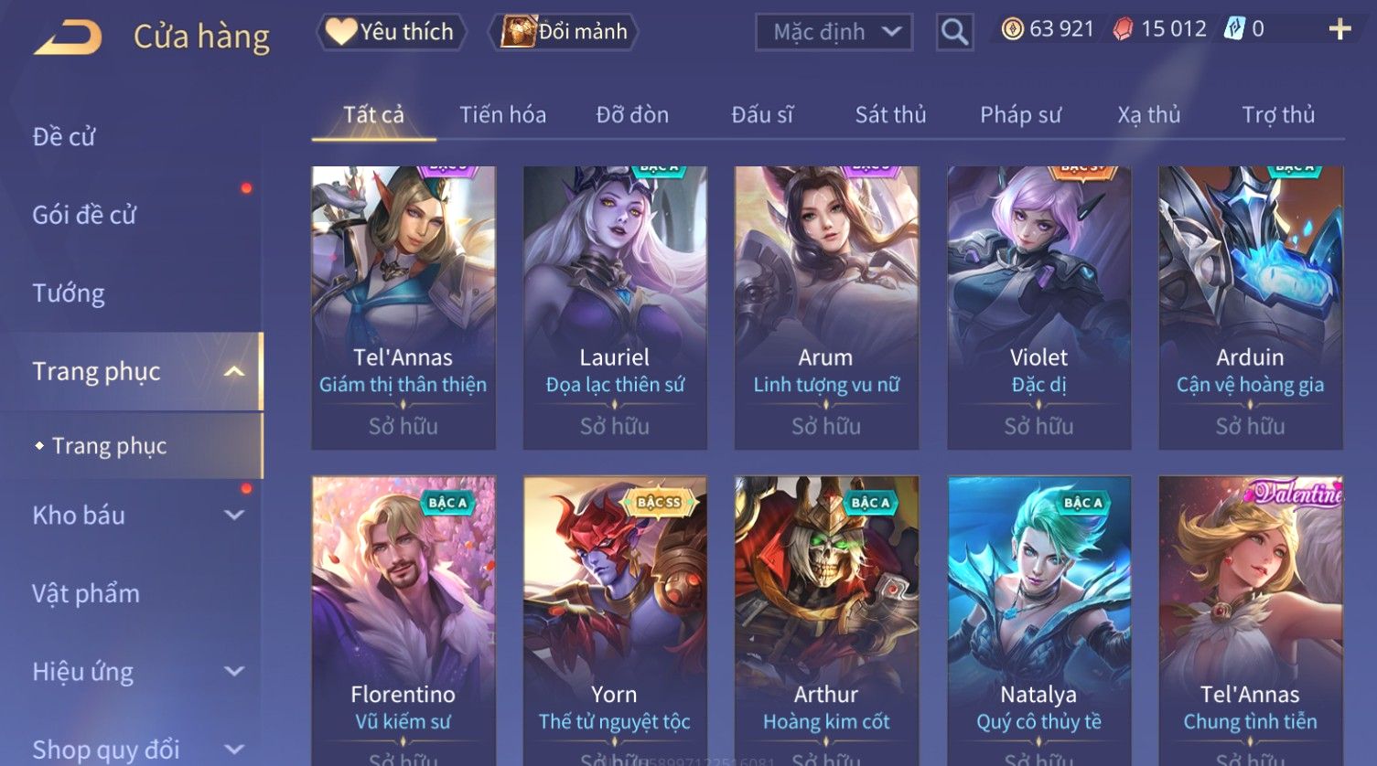
Task: Open search with the magnifier icon
Action: pyautogui.click(x=954, y=33)
